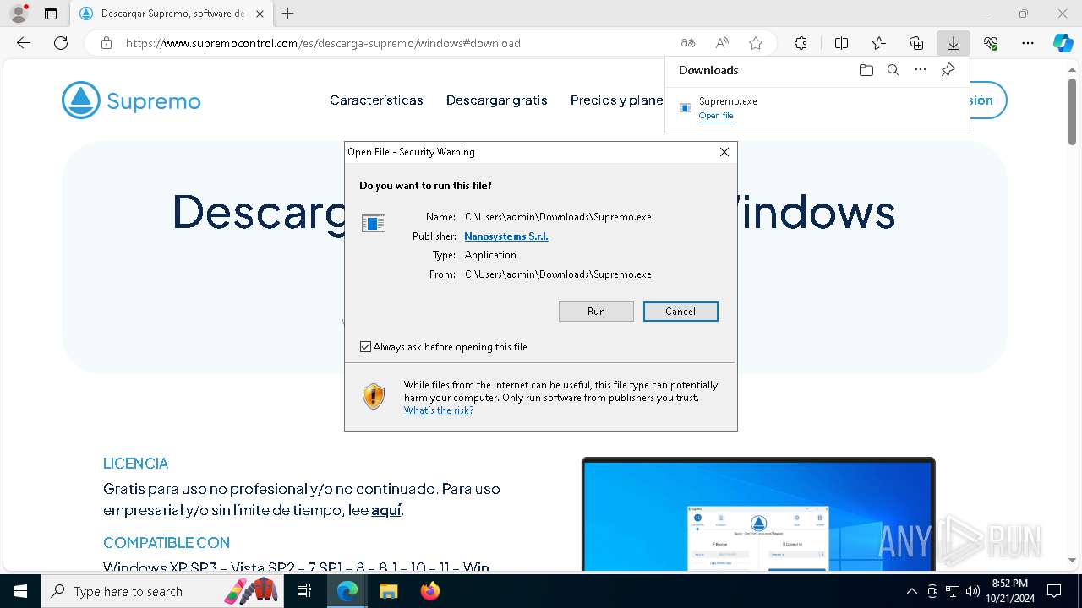1082x608 pixels.
Task: Activate the read aloud icon
Action: [722, 43]
